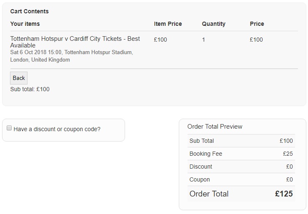This screenshot has width=308, height=214.
Task: Click the £125 order total amount
Action: [284, 194]
